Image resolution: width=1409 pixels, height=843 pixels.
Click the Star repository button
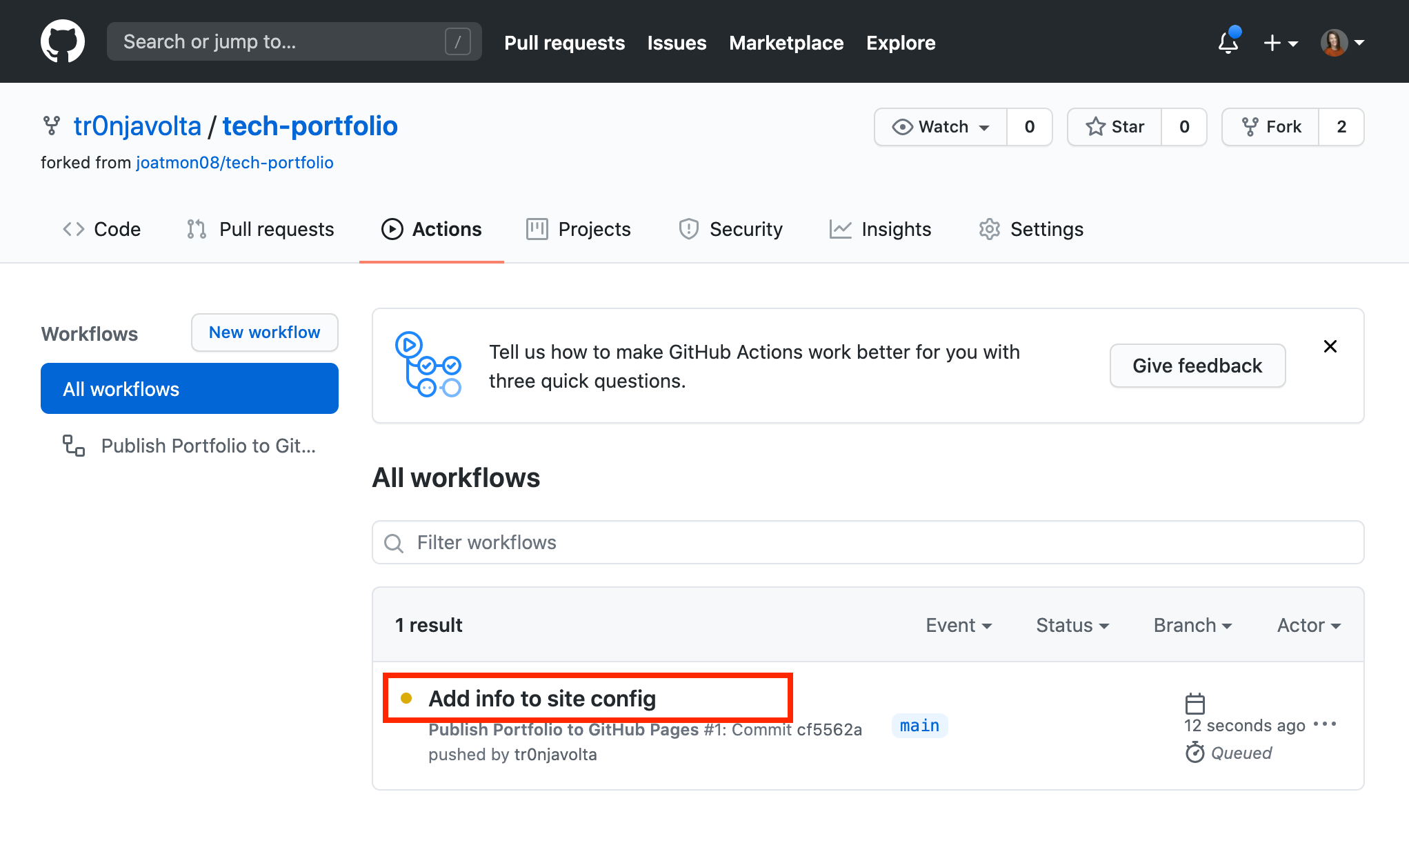(1115, 127)
